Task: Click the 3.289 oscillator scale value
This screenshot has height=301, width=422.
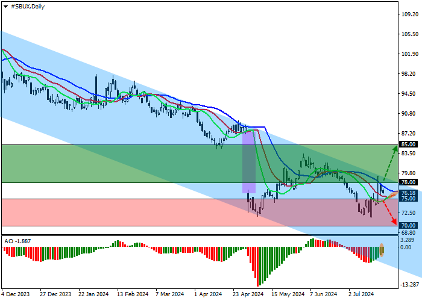Action: coord(407,240)
